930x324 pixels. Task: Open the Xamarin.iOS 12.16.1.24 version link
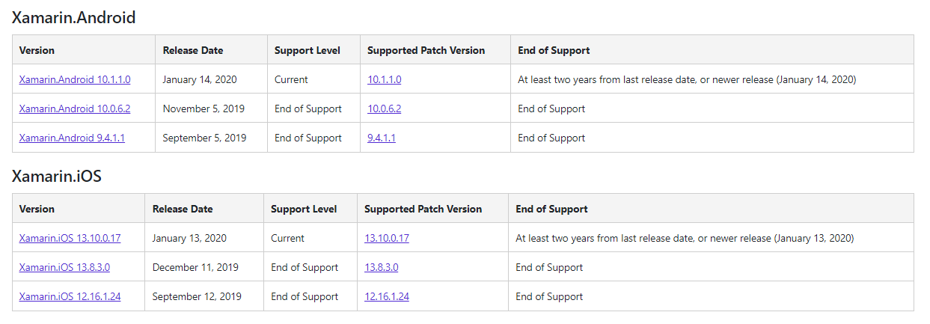pos(70,296)
